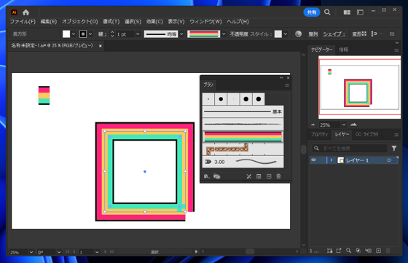
Task: Open the variable width profile dropdown
Action: coord(182,34)
